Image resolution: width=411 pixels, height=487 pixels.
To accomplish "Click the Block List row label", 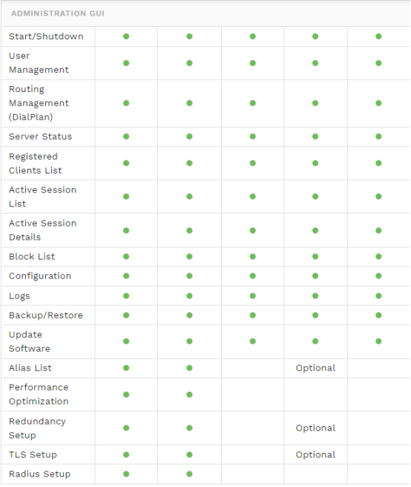I will [32, 257].
